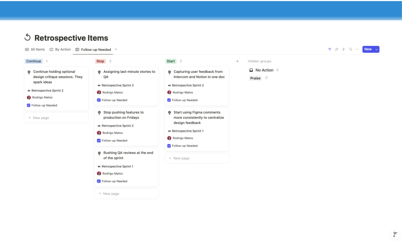The image size is (402, 243).
Task: Click rewind icon beside Retrospective Sprint 3
Action: [99, 85]
